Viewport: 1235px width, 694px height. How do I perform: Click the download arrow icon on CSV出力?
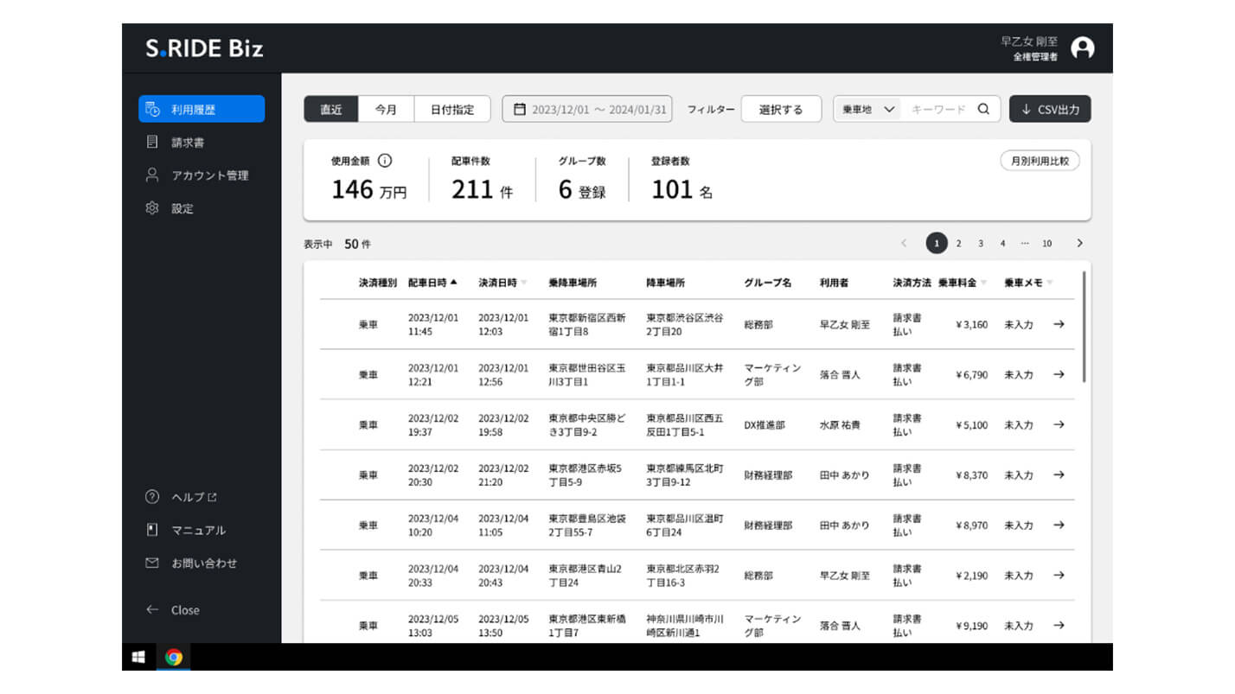(x=1026, y=109)
